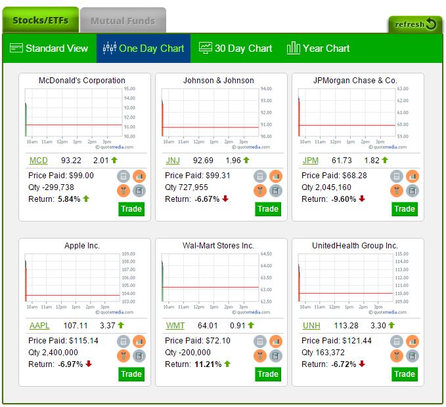Select the gray calculator icon for UnitedHealth Group
Image resolution: width=446 pixels, height=407 pixels.
point(412,356)
